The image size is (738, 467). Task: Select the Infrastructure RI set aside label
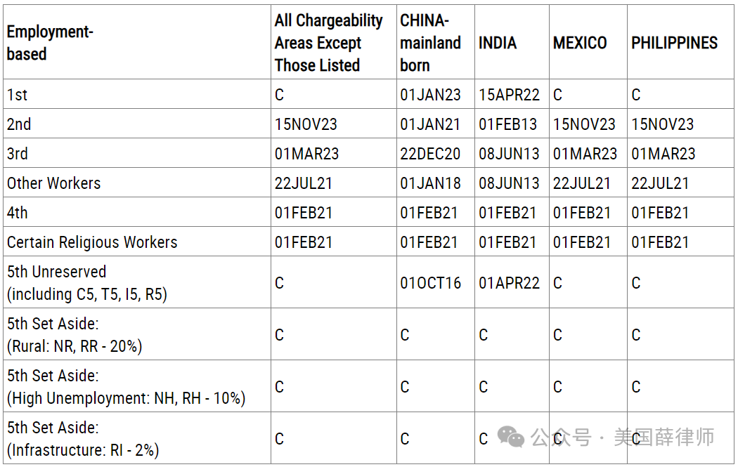(x=83, y=439)
